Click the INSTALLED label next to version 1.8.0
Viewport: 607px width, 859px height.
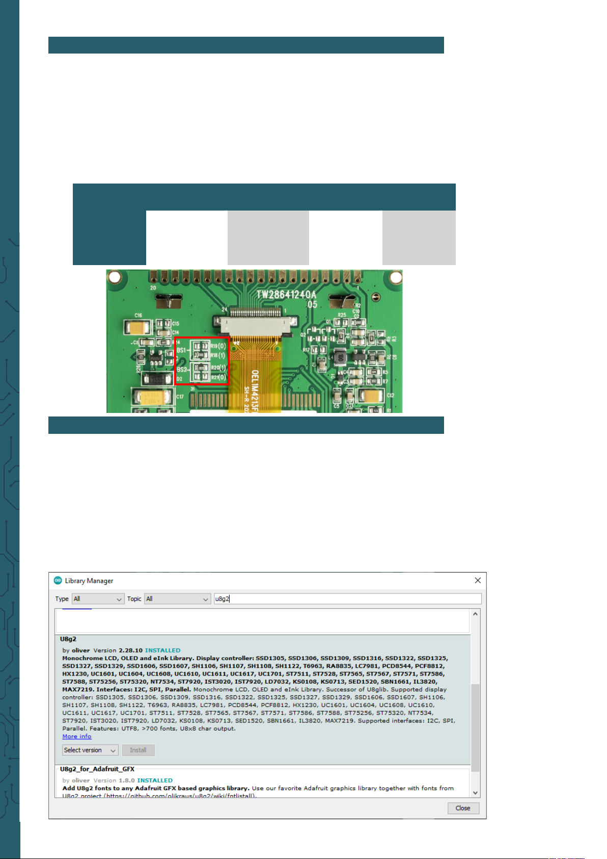155,780
